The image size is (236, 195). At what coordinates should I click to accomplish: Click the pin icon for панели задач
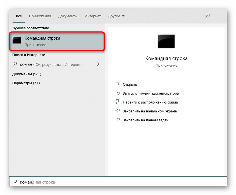pos(117,120)
